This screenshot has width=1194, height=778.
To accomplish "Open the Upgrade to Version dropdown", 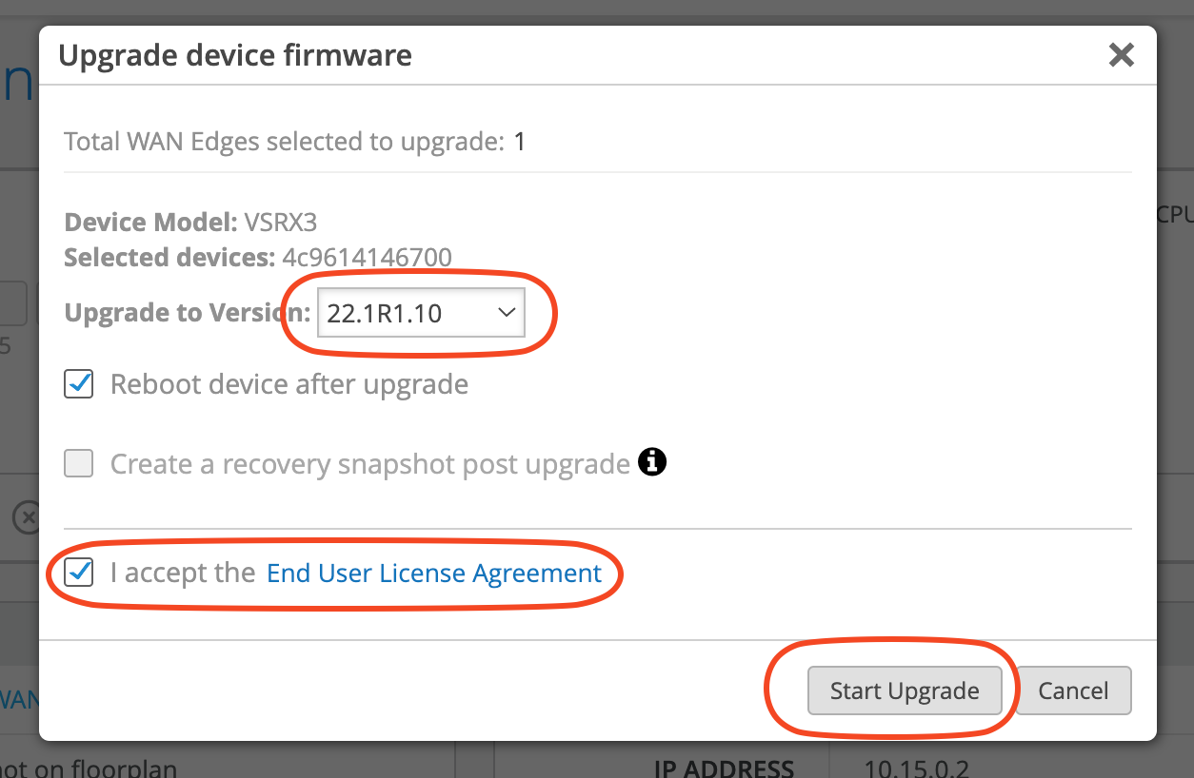I will click(x=421, y=313).
